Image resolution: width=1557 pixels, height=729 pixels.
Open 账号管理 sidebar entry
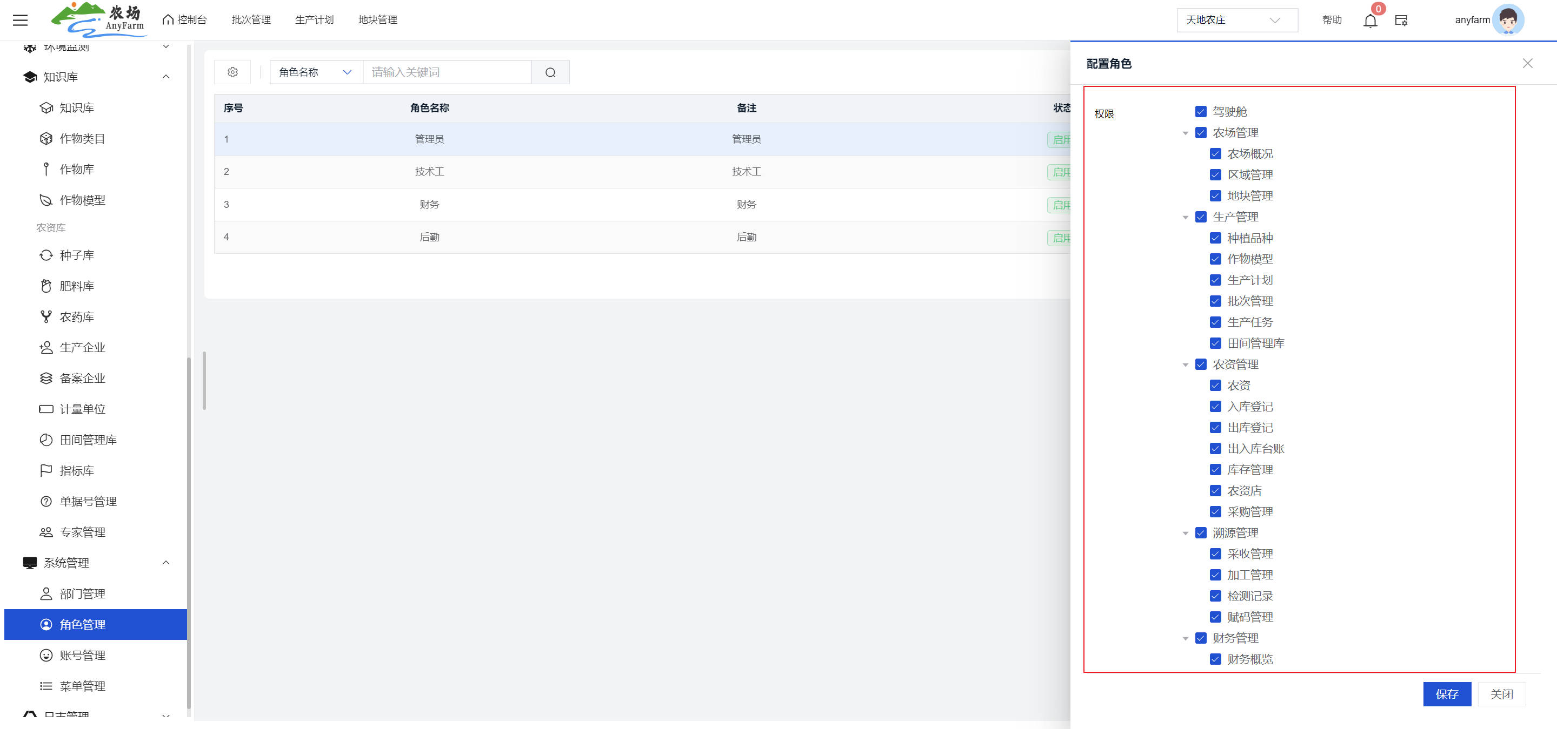tap(82, 656)
